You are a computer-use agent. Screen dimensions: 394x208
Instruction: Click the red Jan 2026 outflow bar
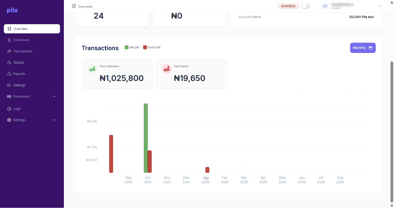point(207,170)
